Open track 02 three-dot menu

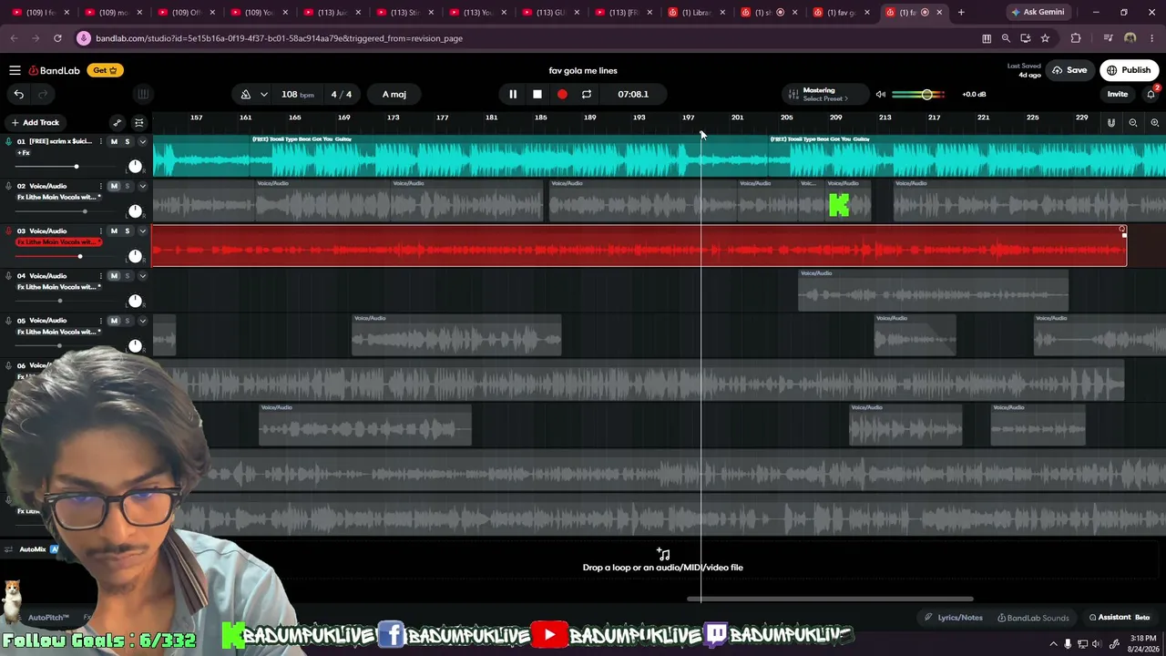pos(100,186)
